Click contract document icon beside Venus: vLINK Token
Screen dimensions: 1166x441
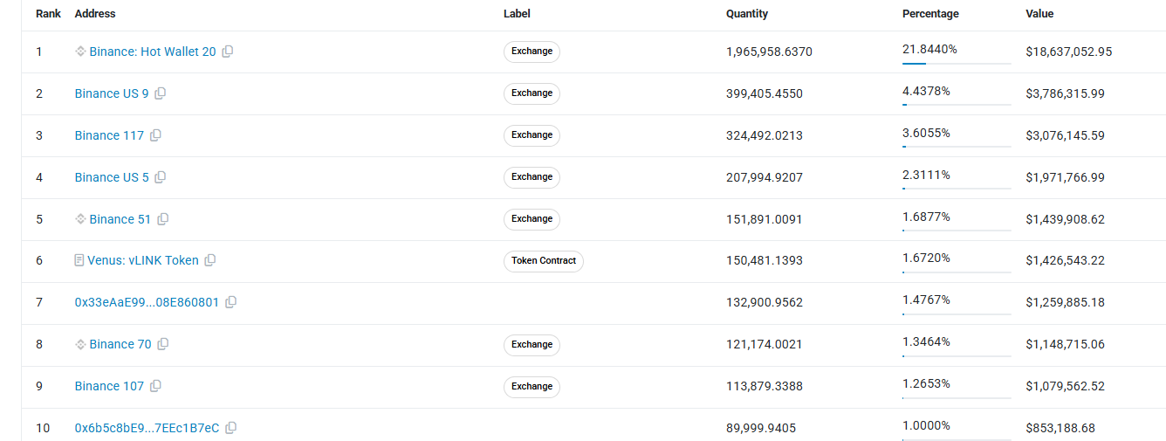(79, 260)
